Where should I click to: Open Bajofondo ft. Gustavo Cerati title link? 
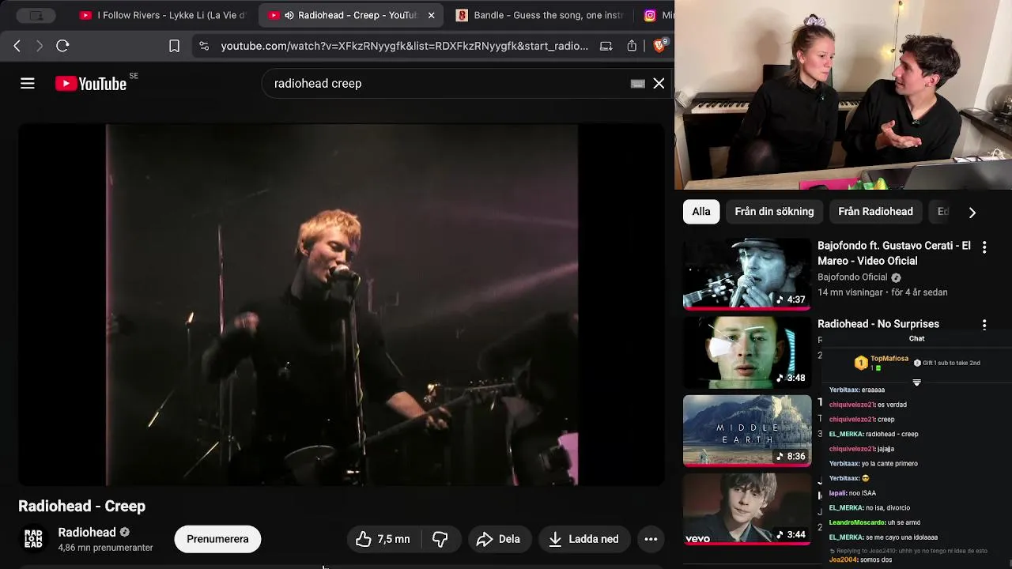tap(894, 253)
